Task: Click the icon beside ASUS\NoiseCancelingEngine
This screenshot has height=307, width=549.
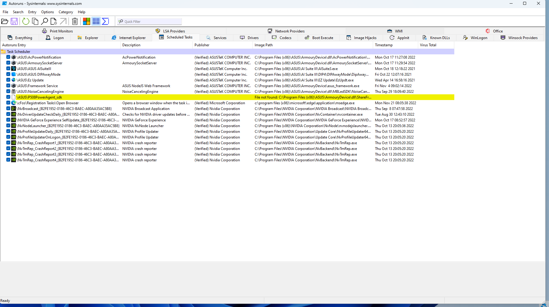Action: tap(14, 92)
